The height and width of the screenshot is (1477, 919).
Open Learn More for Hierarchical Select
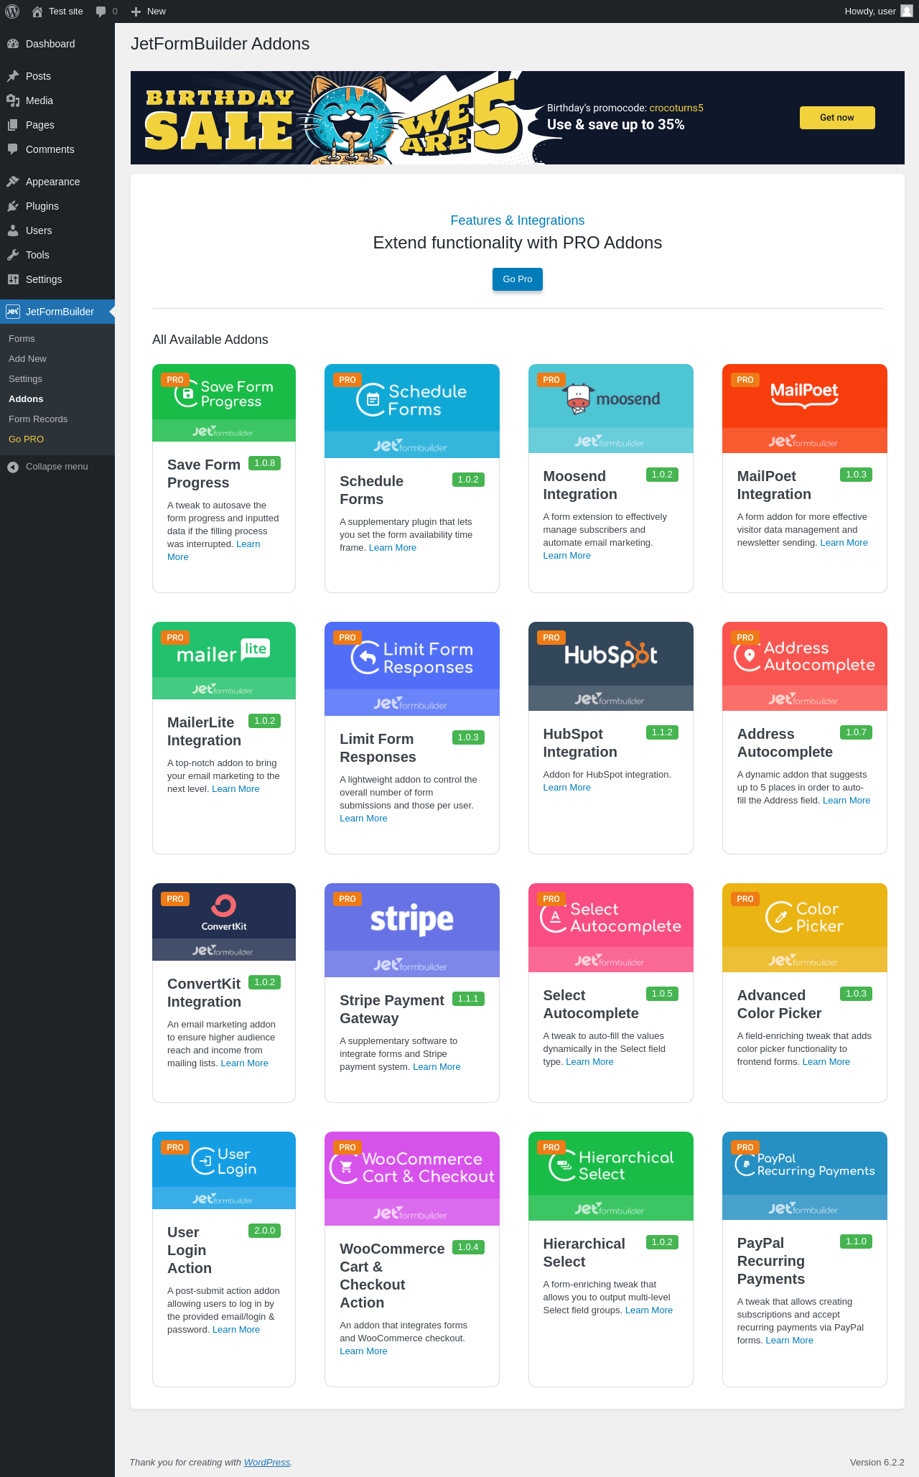tap(649, 1310)
